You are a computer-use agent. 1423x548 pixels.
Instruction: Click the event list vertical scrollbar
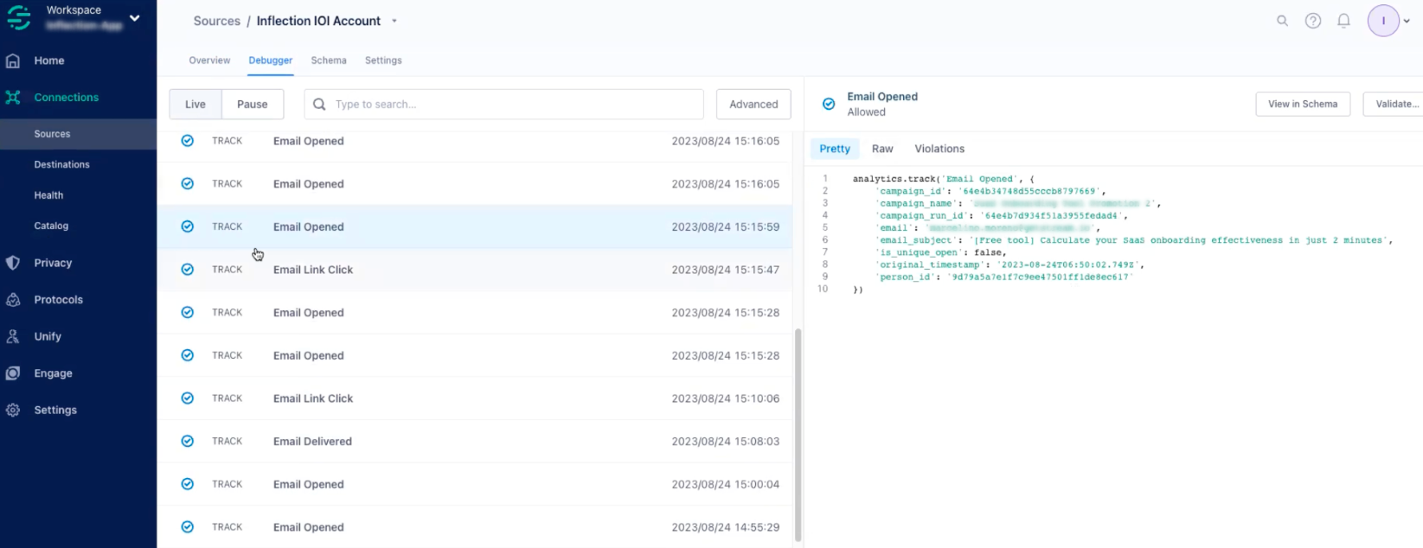[798, 435]
